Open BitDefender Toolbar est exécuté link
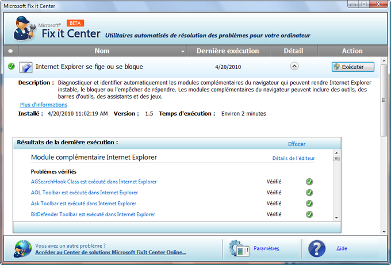This screenshot has width=391, height=265. (93, 214)
